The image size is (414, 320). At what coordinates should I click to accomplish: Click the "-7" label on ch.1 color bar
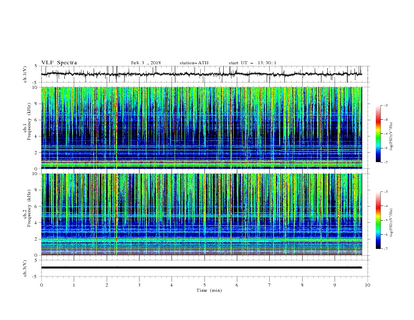point(386,162)
